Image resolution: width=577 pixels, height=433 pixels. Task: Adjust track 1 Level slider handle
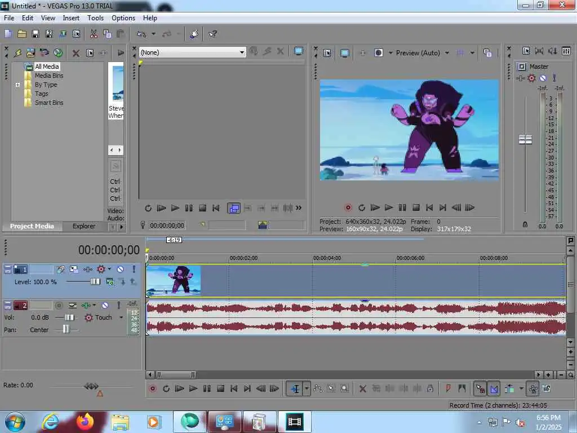point(95,282)
